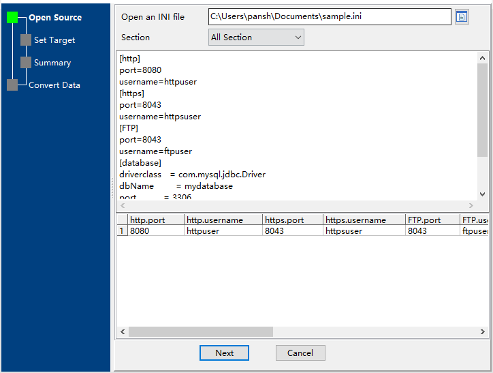This screenshot has width=493, height=373.
Task: Open the Section dropdown list
Action: click(256, 38)
